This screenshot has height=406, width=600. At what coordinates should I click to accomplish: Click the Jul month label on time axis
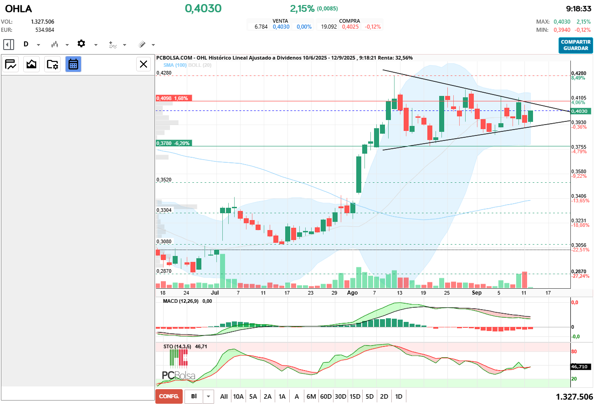pyautogui.click(x=215, y=293)
